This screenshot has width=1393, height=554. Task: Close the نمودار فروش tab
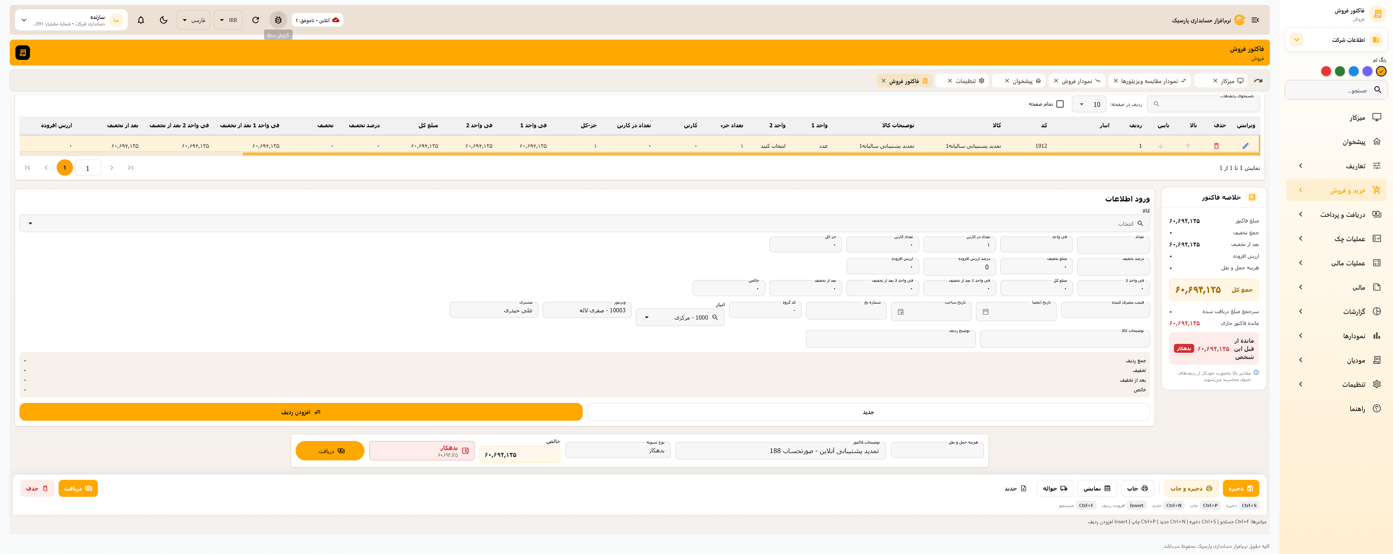(1056, 81)
